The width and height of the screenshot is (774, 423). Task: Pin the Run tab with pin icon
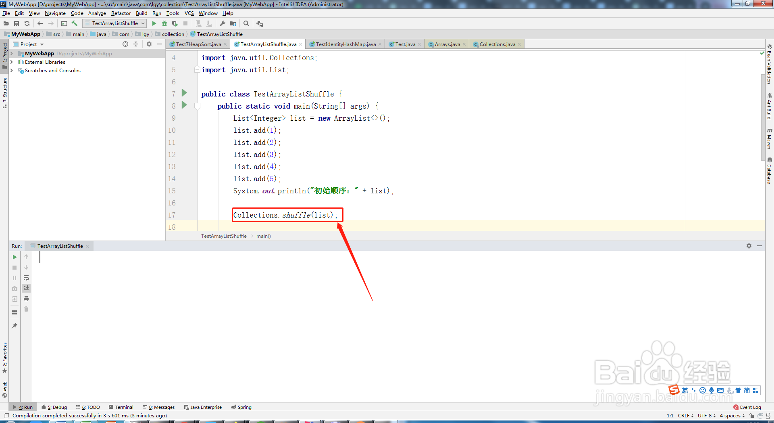[15, 326]
